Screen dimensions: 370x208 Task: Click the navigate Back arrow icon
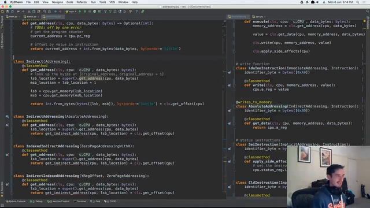click(x=55, y=12)
